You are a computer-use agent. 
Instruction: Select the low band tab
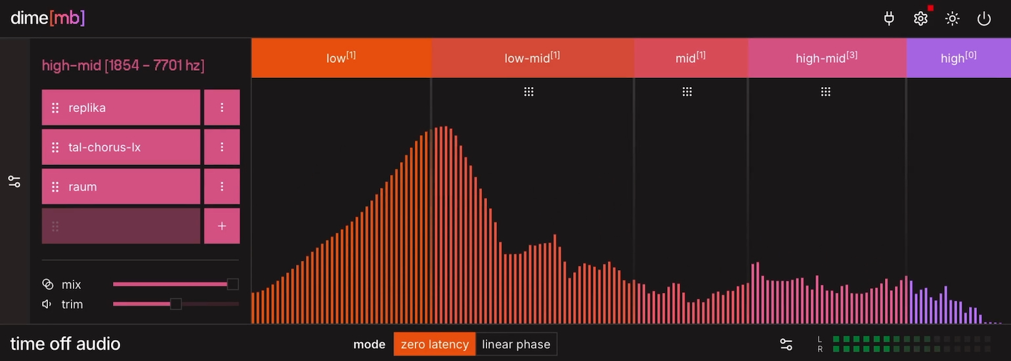click(x=341, y=58)
